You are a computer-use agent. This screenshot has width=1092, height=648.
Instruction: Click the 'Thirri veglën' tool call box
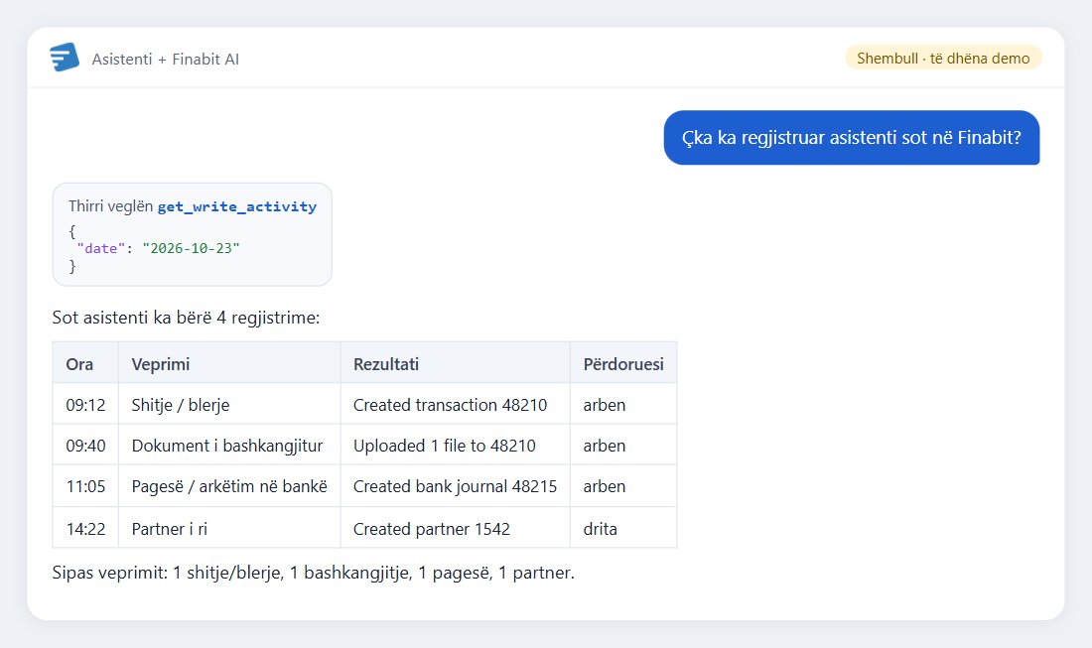click(193, 234)
